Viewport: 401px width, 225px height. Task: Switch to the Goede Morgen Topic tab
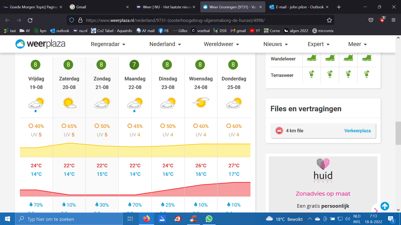point(33,7)
